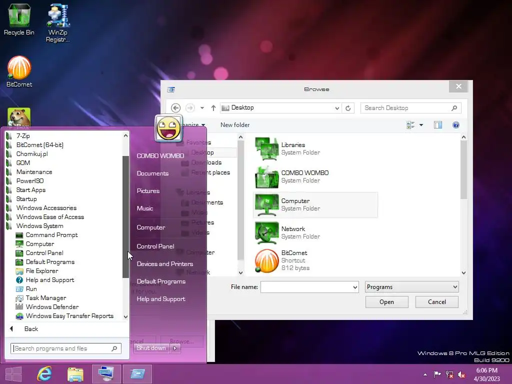Open the recent locations dropdown arrow
This screenshot has height=384, width=512.
[x=202, y=108]
